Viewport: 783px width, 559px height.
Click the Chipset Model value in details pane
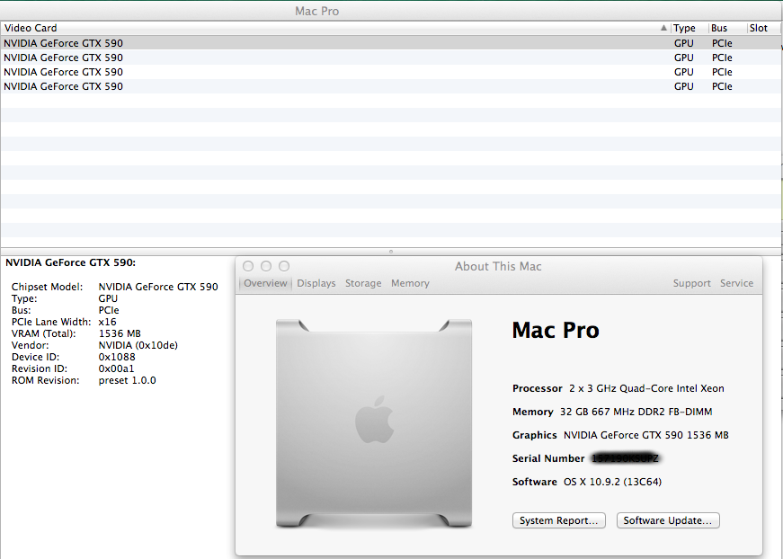point(158,287)
